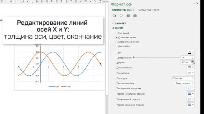Open the Axis Options bar chart icon
This screenshot has height=114, width=204.
click(x=135, y=16)
